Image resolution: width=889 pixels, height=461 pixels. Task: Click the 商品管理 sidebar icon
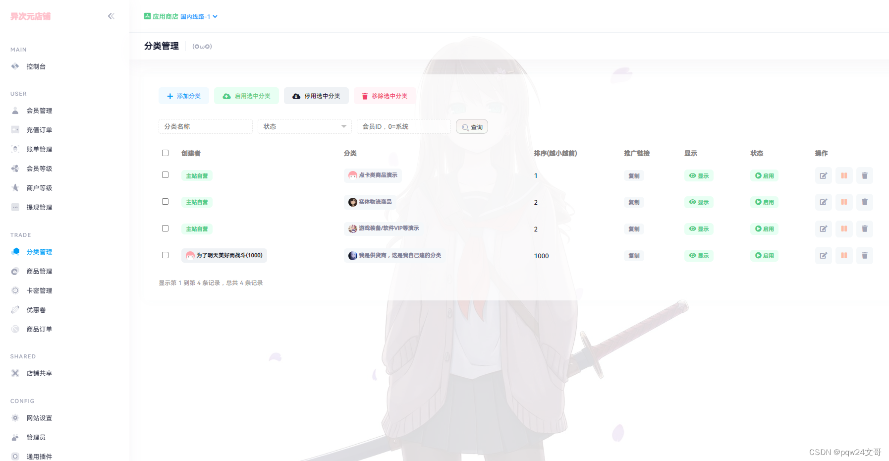pos(15,271)
